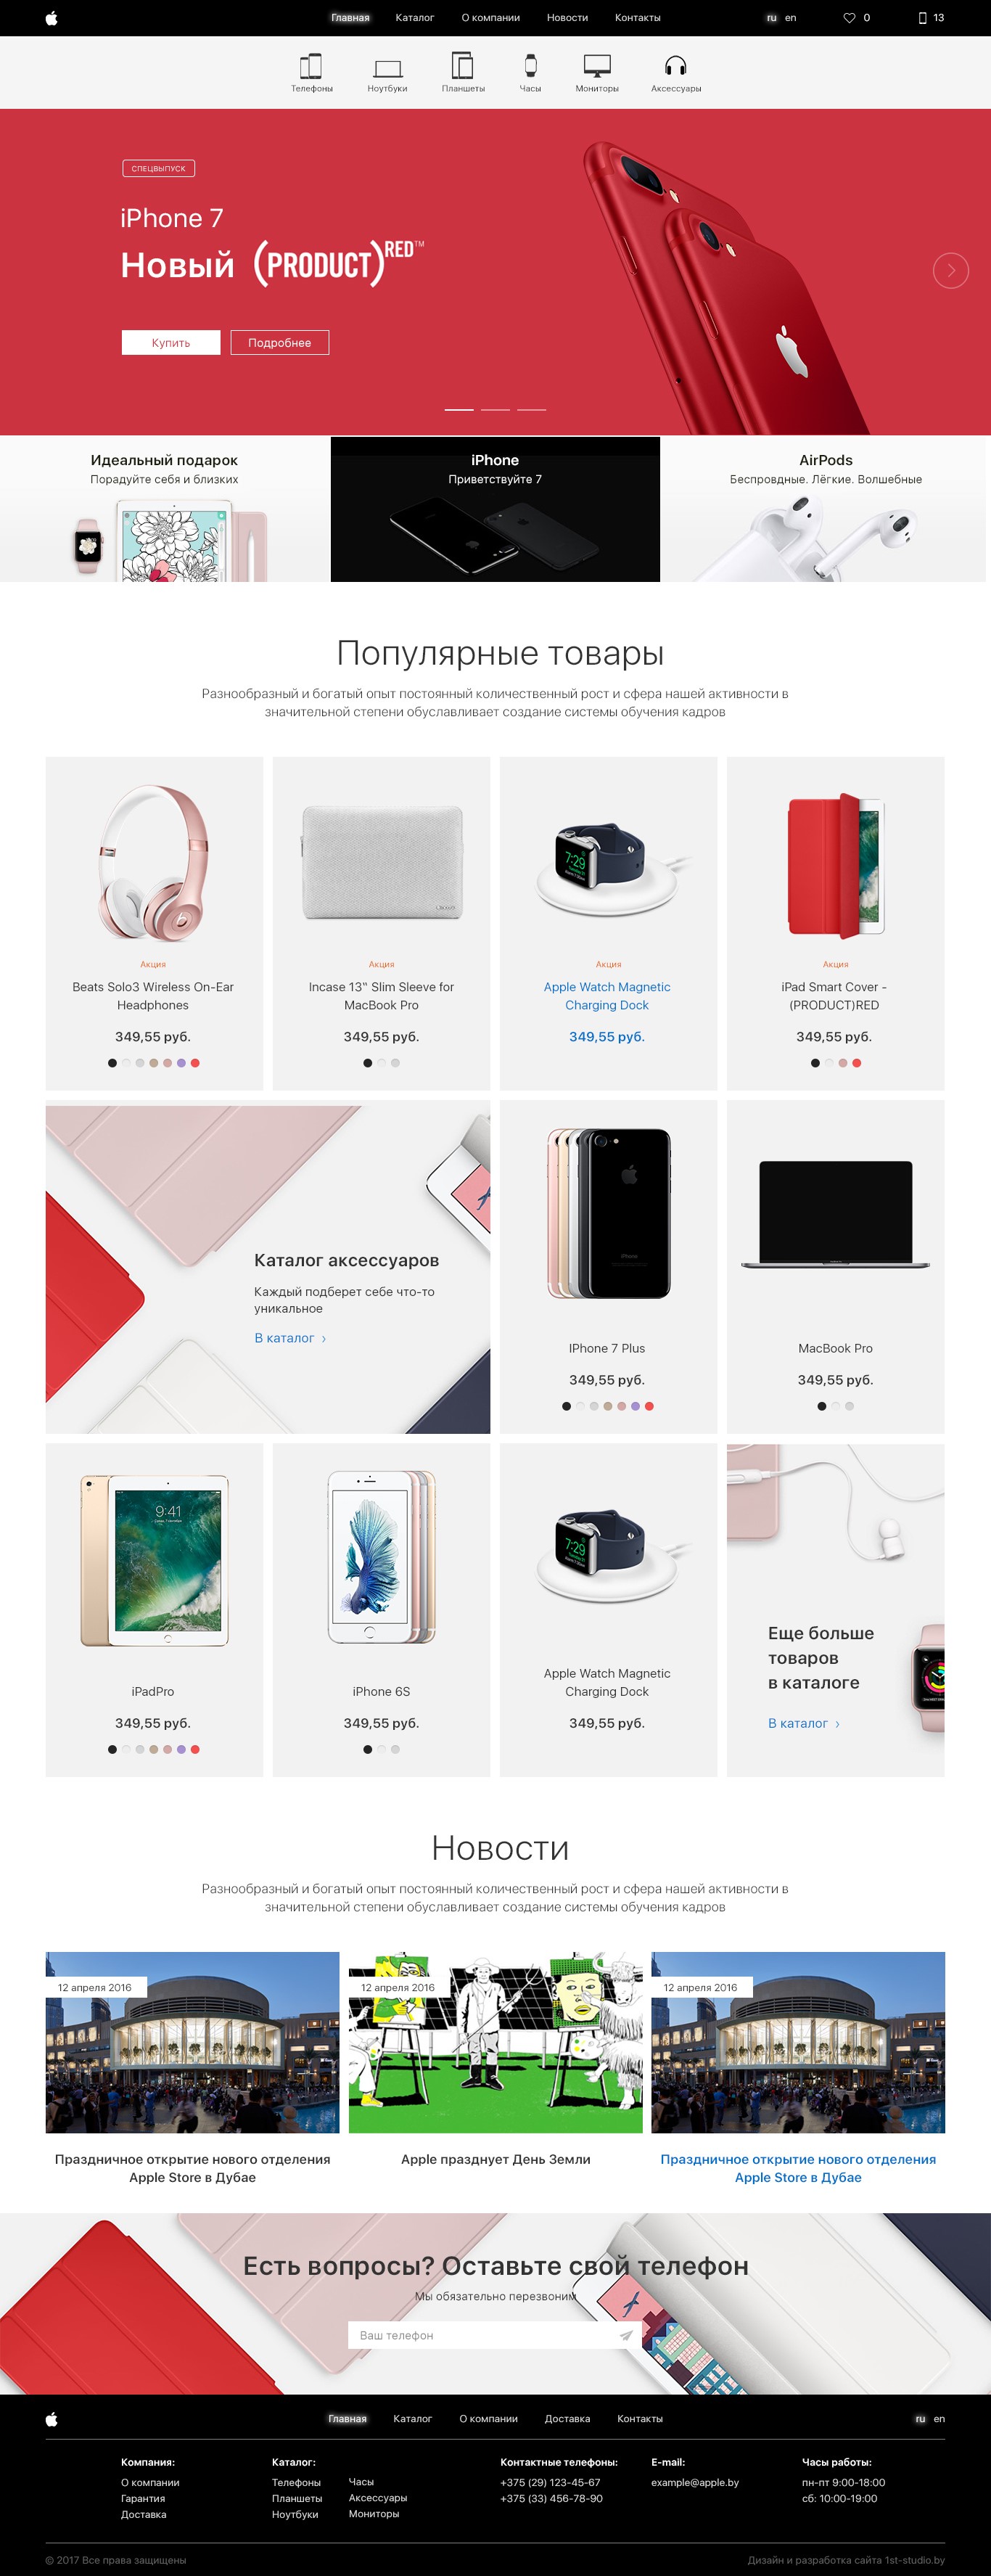991x2576 pixels.
Task: Open the Аксессуары headphones icon
Action: (676, 66)
